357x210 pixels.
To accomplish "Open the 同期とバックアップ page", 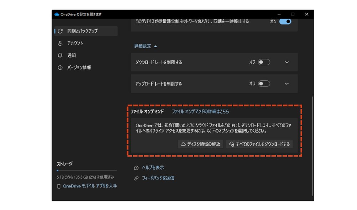I will pyautogui.click(x=86, y=31).
